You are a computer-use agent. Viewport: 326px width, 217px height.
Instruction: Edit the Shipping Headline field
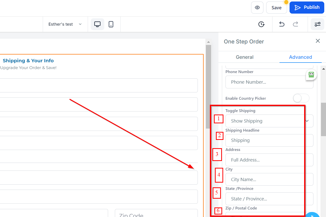point(269,140)
